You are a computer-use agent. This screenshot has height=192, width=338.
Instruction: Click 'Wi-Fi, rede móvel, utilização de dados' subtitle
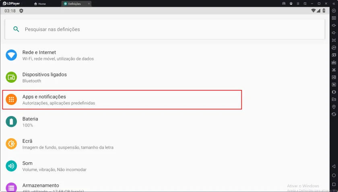pos(58,59)
